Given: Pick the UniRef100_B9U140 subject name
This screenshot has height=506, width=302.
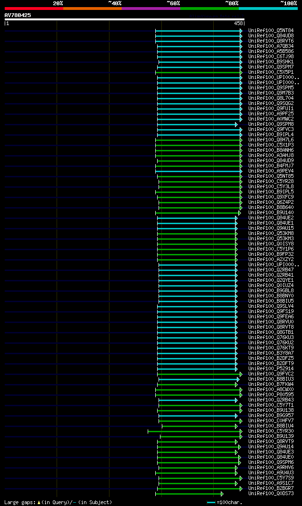Looking at the screenshot, I should click(271, 213).
